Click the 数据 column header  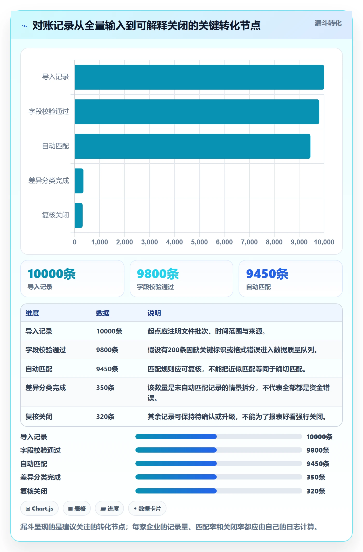(x=103, y=313)
